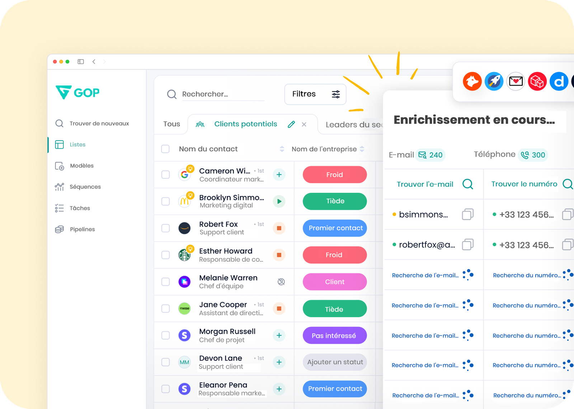Open the blue rocket integration icon
Screen dimensions: 574x409
coord(494,81)
